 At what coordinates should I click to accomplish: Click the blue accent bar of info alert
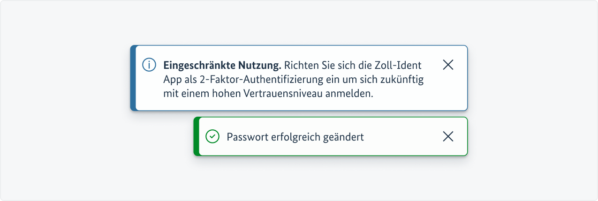pyautogui.click(x=133, y=78)
